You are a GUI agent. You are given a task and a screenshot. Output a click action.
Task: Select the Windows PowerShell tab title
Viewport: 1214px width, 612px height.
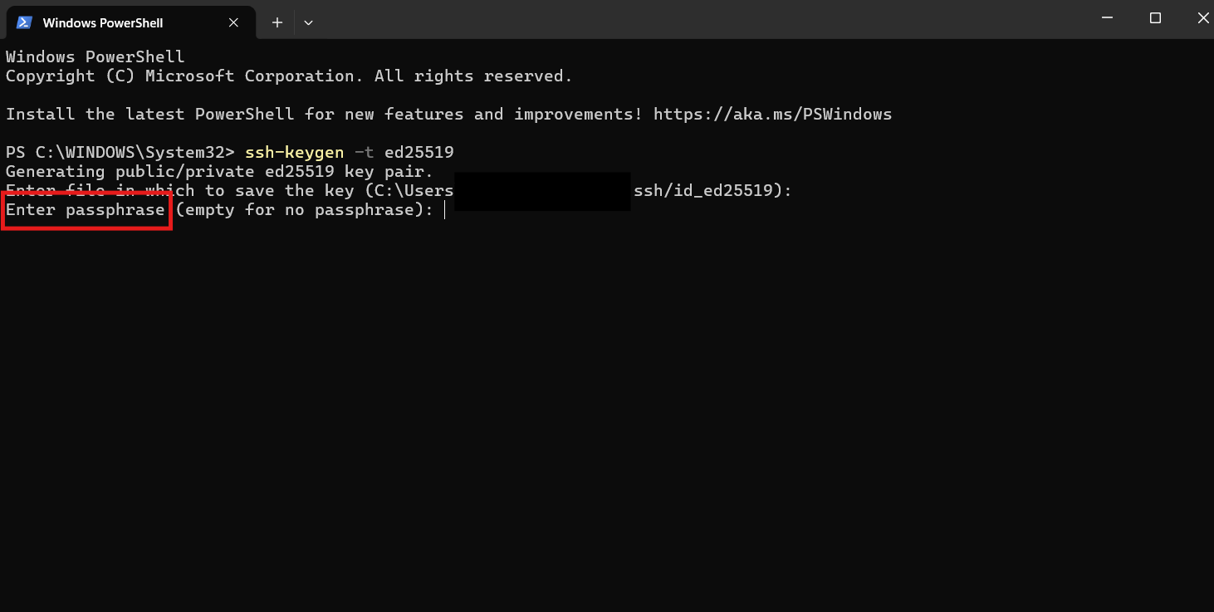103,22
